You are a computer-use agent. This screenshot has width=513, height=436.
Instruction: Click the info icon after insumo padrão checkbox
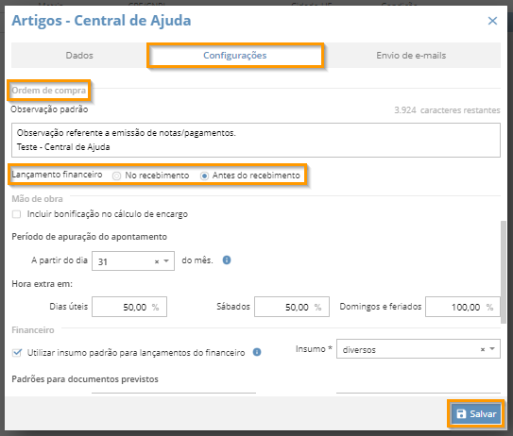point(257,352)
